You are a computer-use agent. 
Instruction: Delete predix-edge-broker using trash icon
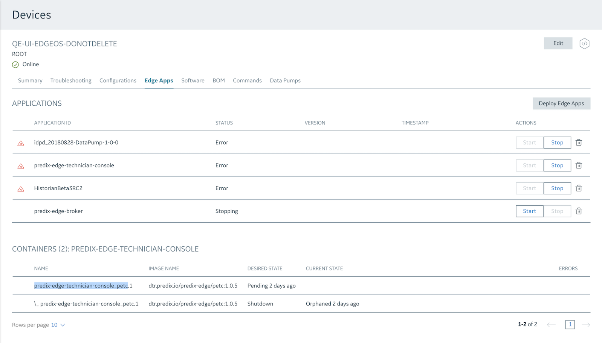click(579, 211)
